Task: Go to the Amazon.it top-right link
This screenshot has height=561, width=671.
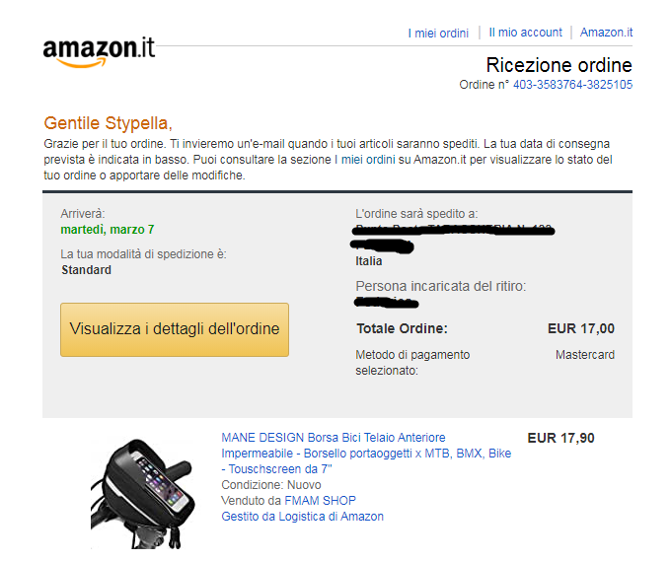Action: tap(606, 33)
